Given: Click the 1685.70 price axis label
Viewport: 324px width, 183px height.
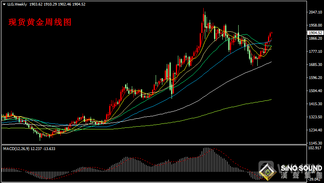Looking at the screenshot, I should (315, 65).
